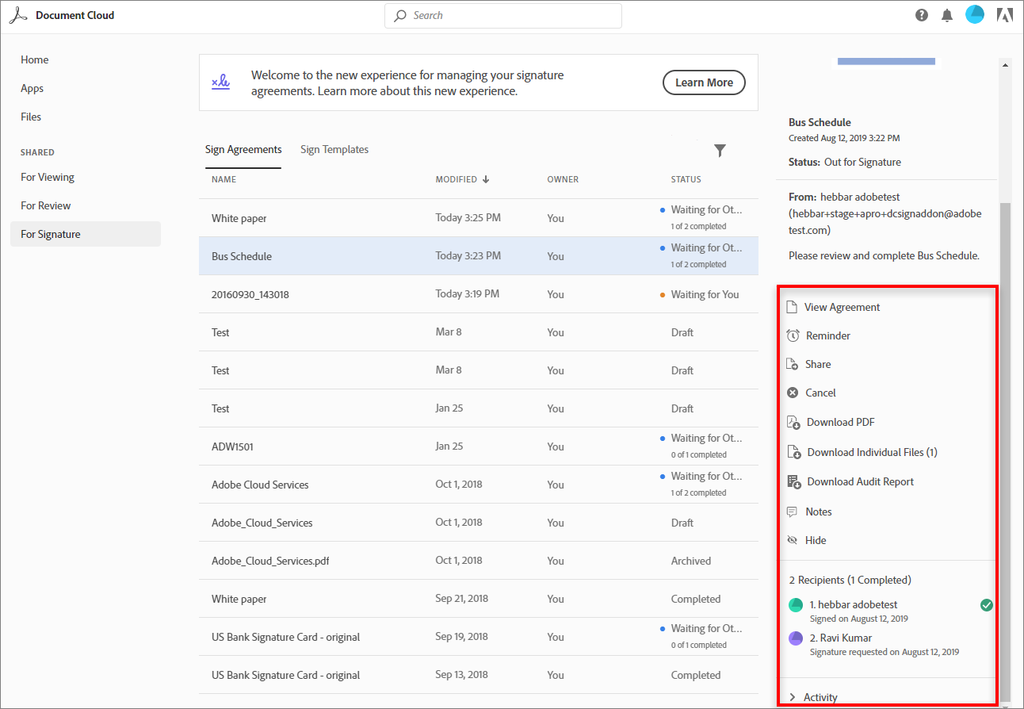Click the Download PDF icon

click(793, 423)
